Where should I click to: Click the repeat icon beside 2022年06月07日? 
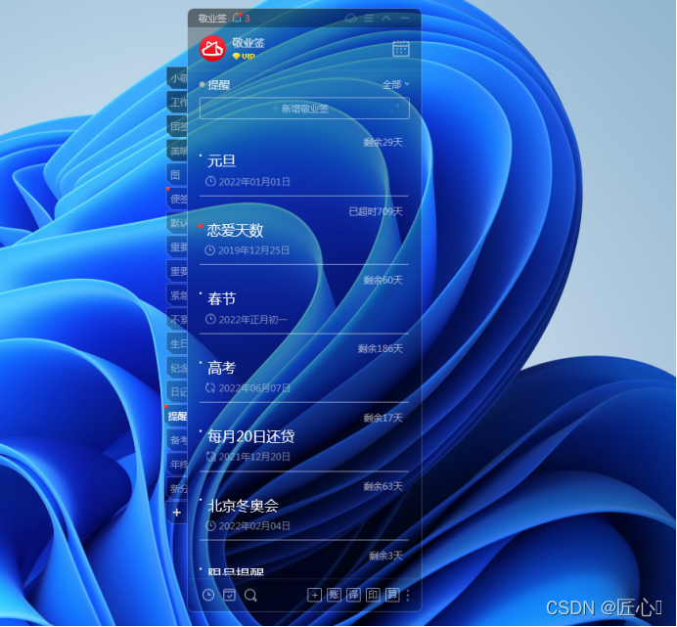[210, 387]
